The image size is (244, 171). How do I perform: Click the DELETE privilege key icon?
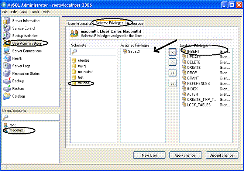184,62
